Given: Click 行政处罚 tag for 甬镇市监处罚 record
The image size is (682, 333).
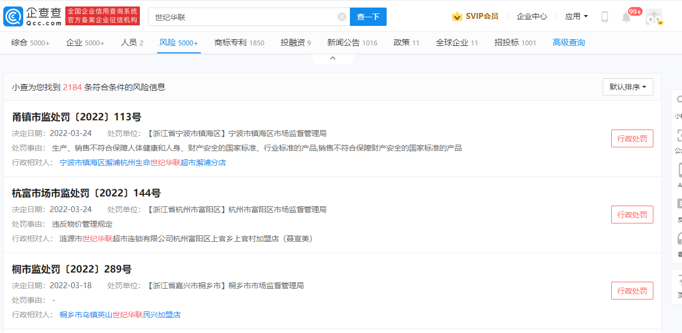Looking at the screenshot, I should (x=632, y=138).
